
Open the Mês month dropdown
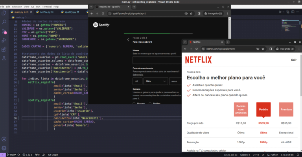pos(156,81)
